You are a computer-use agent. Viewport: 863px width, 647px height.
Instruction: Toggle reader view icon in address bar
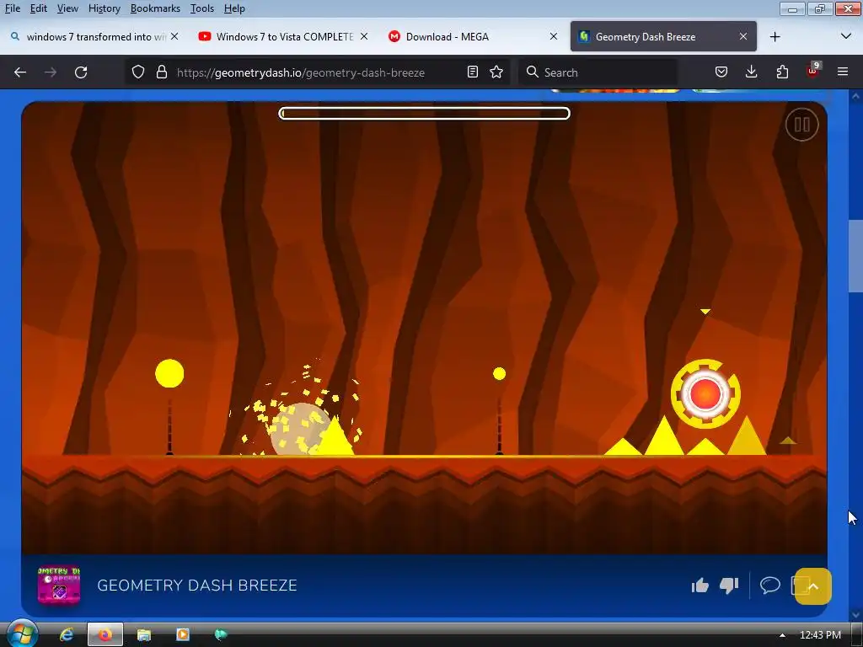tap(472, 72)
